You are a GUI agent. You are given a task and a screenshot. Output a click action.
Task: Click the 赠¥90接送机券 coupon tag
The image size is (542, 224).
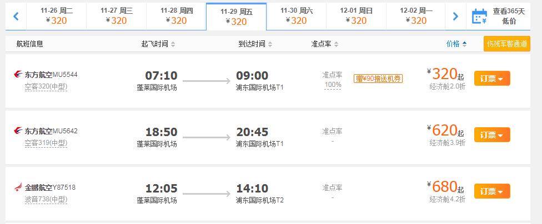378,79
